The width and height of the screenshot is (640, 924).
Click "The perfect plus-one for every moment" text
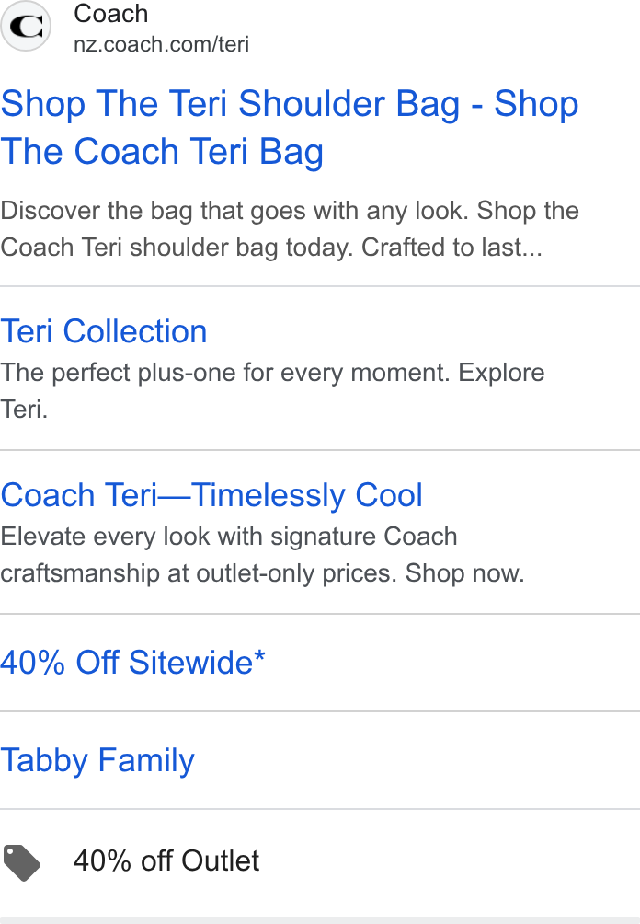click(x=225, y=373)
